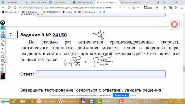Open TeamViewer icon in taskbar

tap(91, 101)
